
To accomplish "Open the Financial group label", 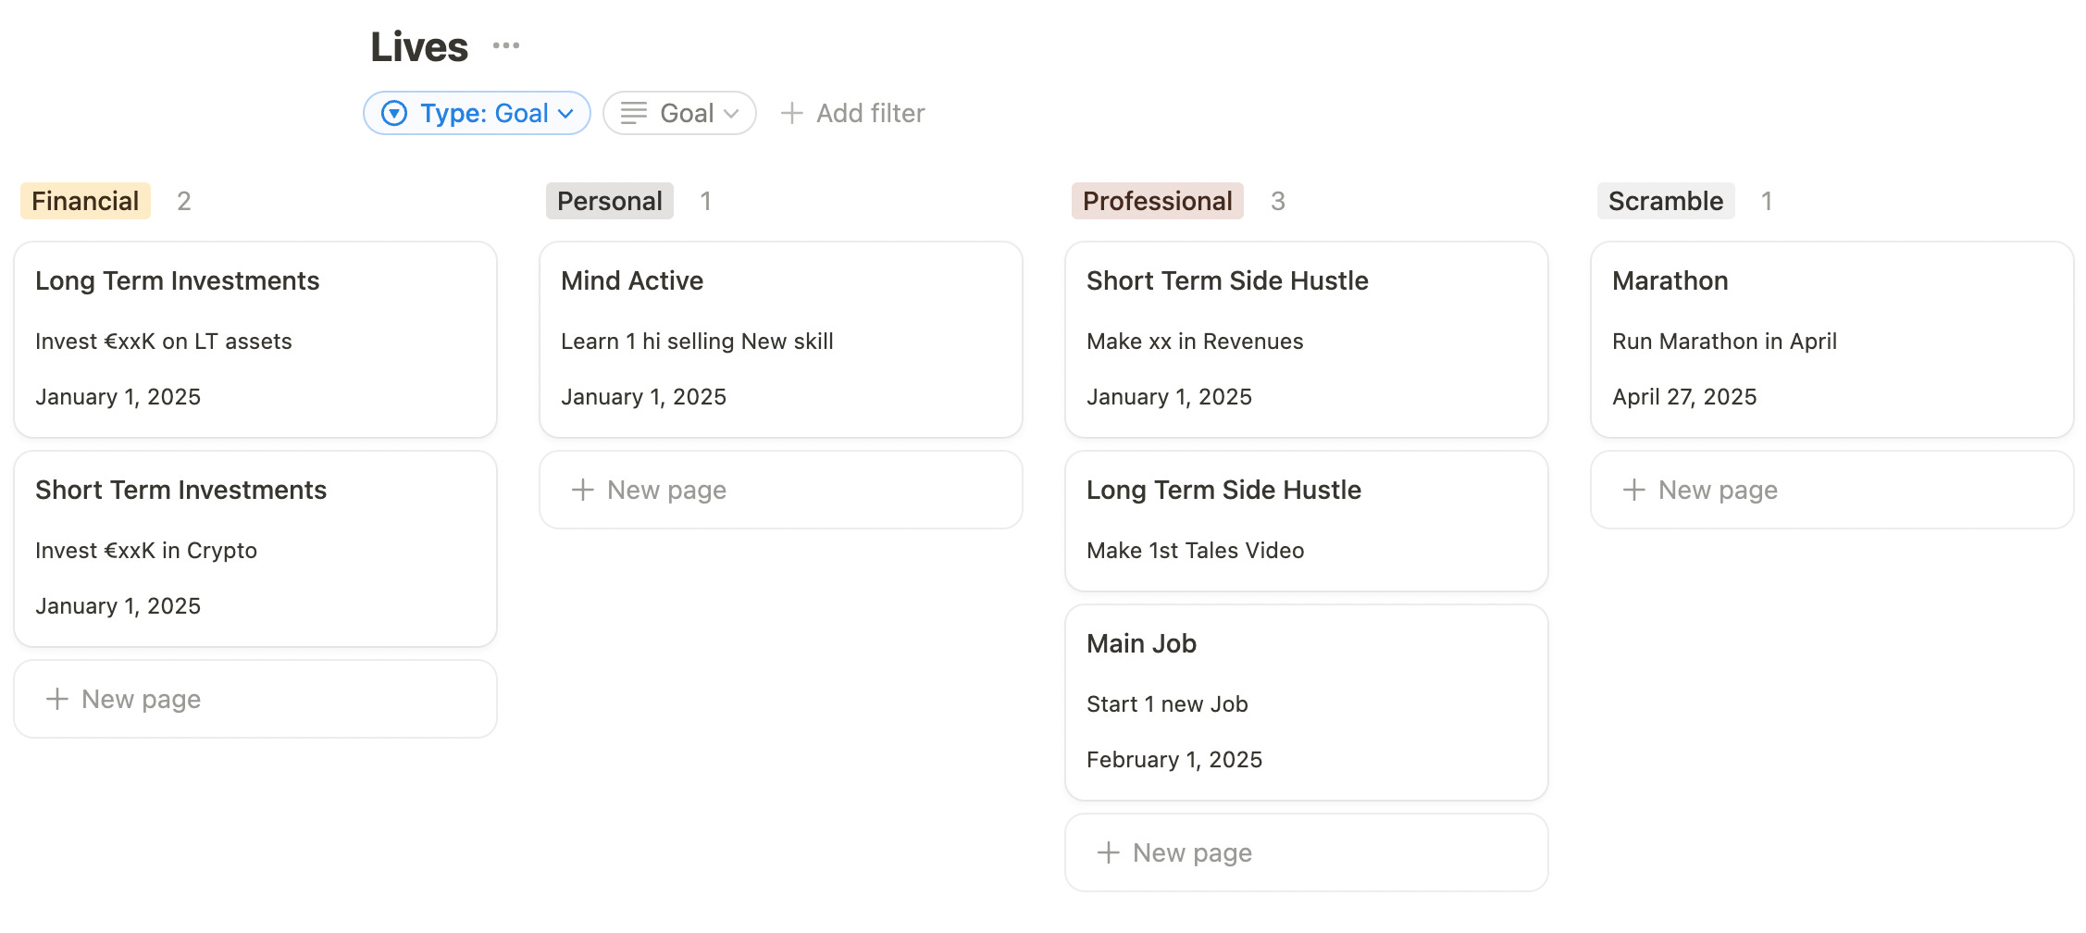I will tap(85, 201).
